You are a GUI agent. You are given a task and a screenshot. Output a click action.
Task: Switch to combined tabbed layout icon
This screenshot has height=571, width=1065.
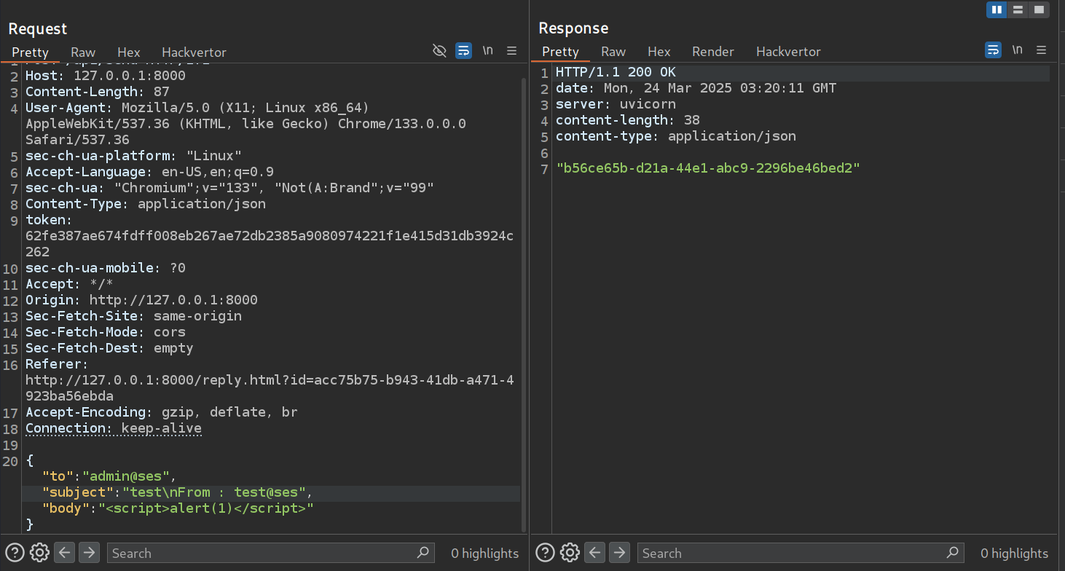coord(1039,9)
